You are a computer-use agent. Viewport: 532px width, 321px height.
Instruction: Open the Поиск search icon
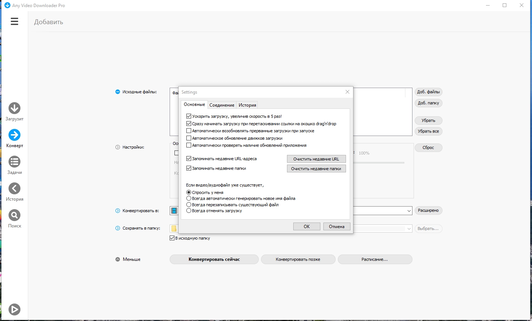[14, 215]
